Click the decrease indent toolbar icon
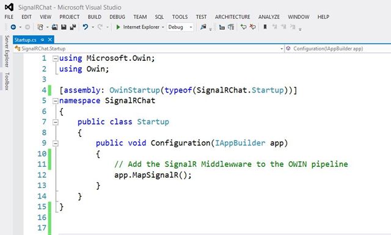 222,27
